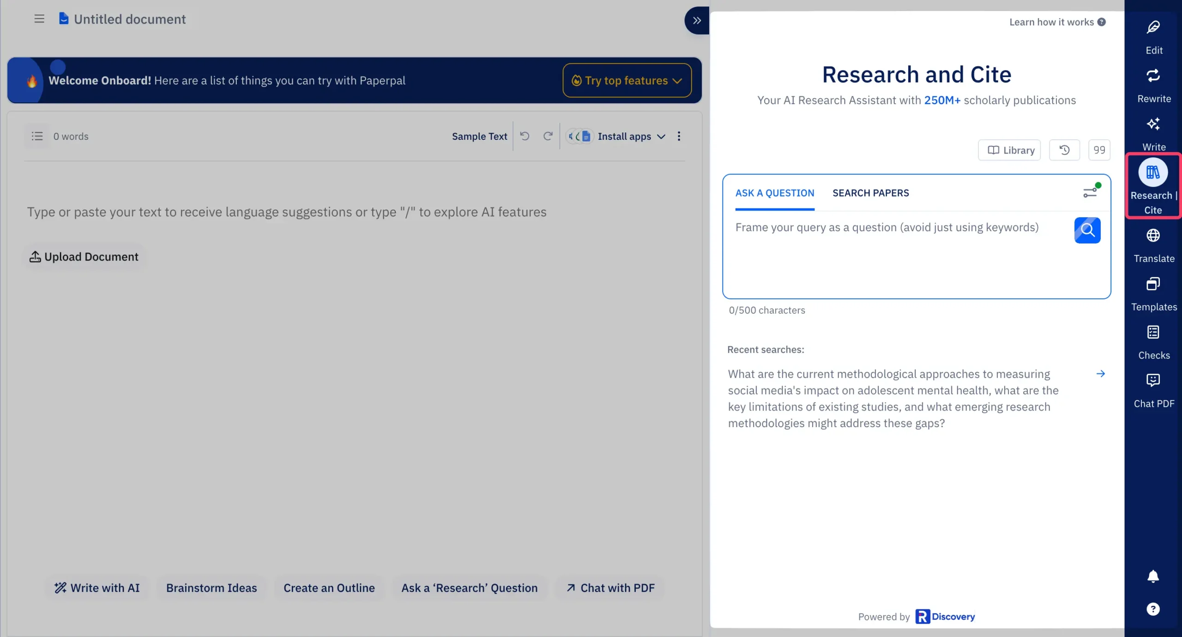Open search history via the clock icon
The image size is (1182, 637).
tap(1064, 150)
